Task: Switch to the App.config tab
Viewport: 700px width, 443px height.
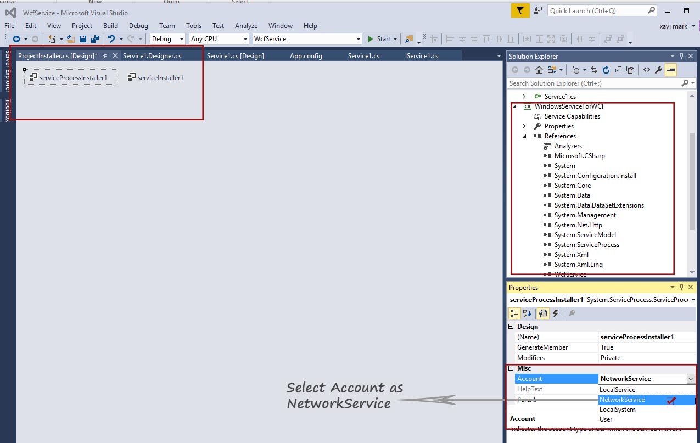Action: click(x=306, y=56)
